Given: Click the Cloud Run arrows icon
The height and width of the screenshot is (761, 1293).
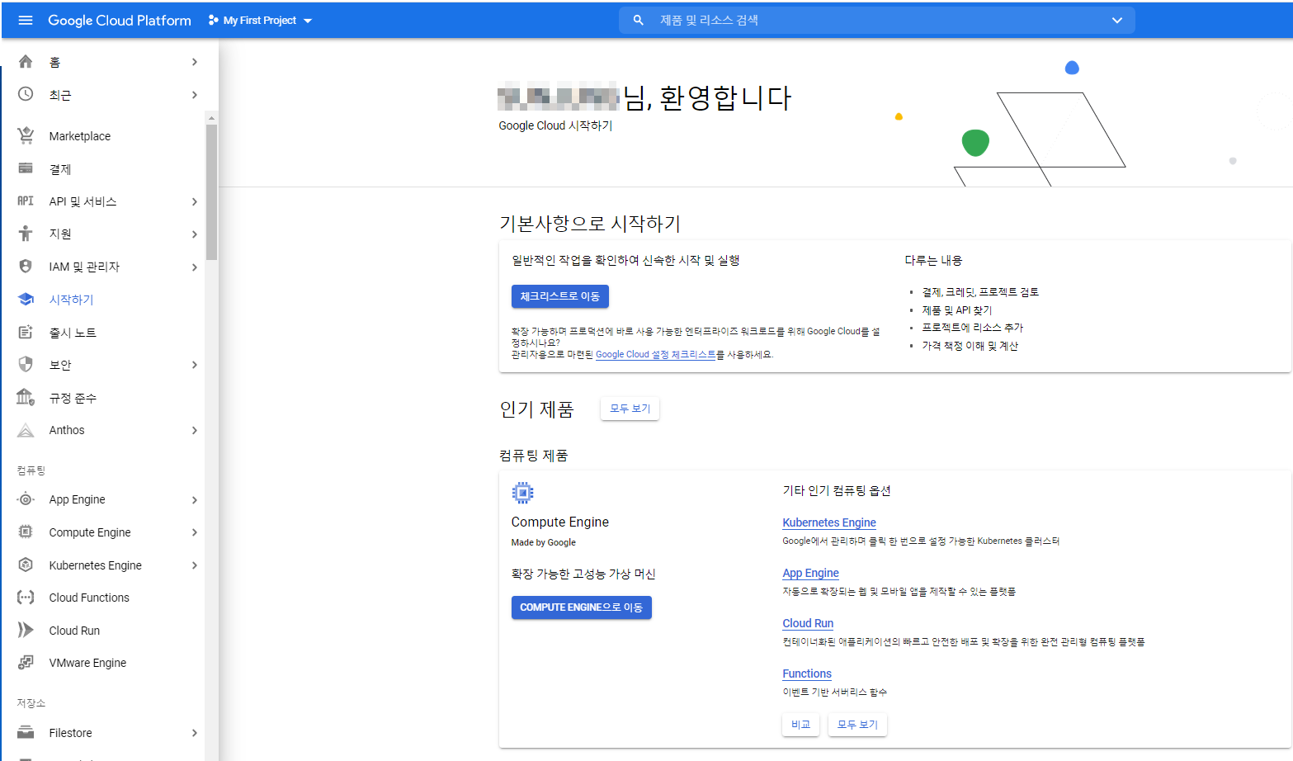Looking at the screenshot, I should tap(26, 630).
